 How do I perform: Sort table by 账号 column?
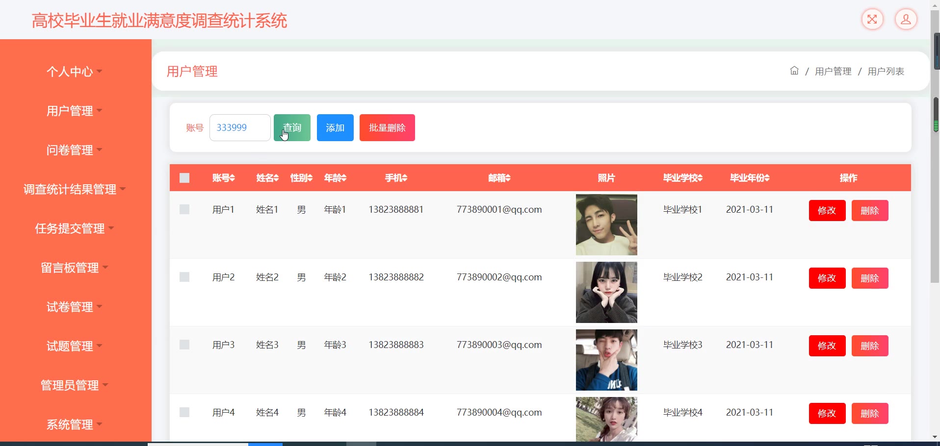tap(224, 178)
